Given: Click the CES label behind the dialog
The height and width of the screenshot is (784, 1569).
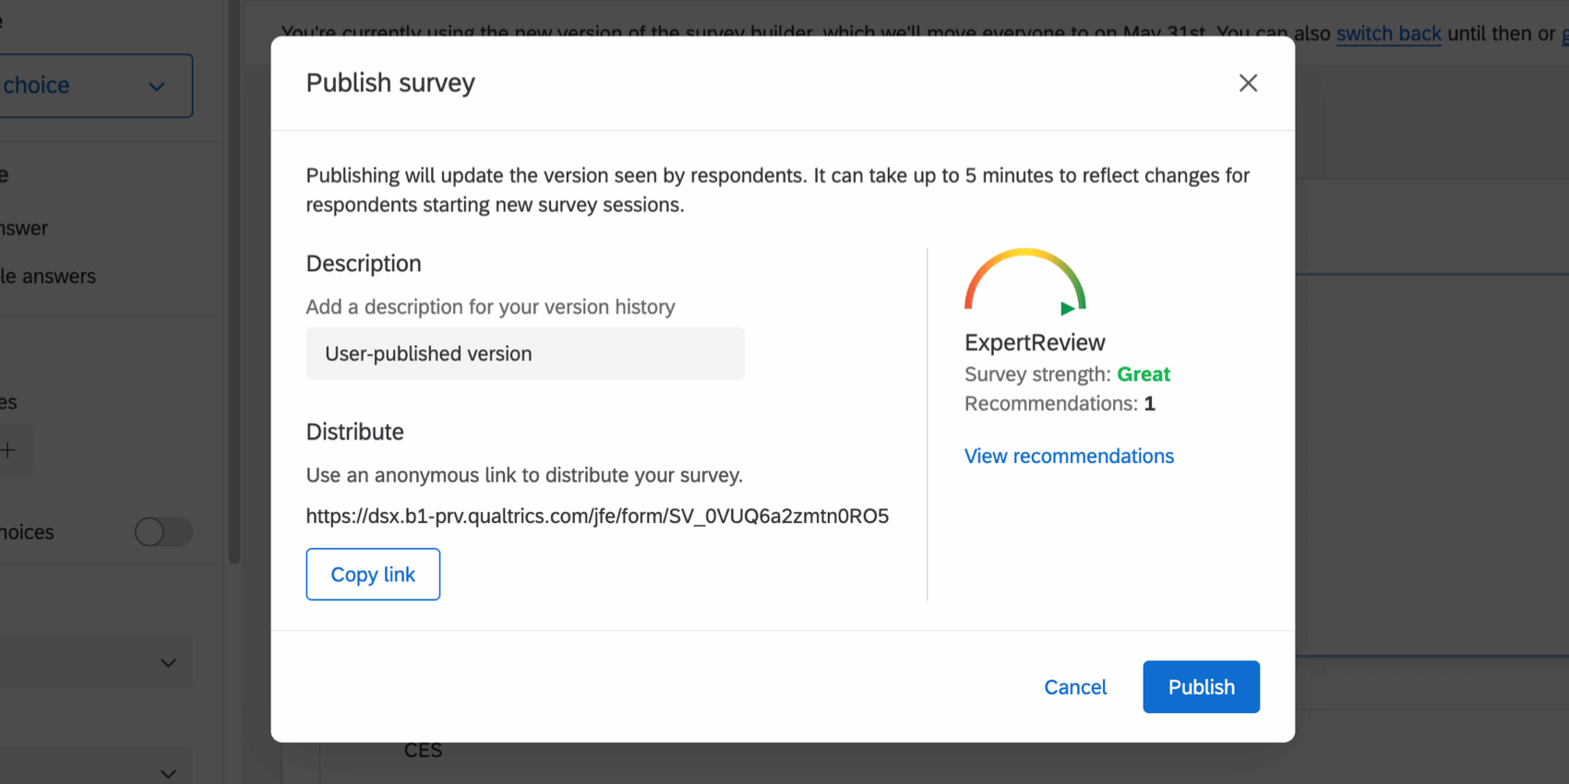Looking at the screenshot, I should click(x=423, y=751).
